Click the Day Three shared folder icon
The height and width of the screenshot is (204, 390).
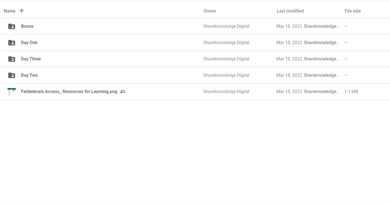click(x=12, y=59)
